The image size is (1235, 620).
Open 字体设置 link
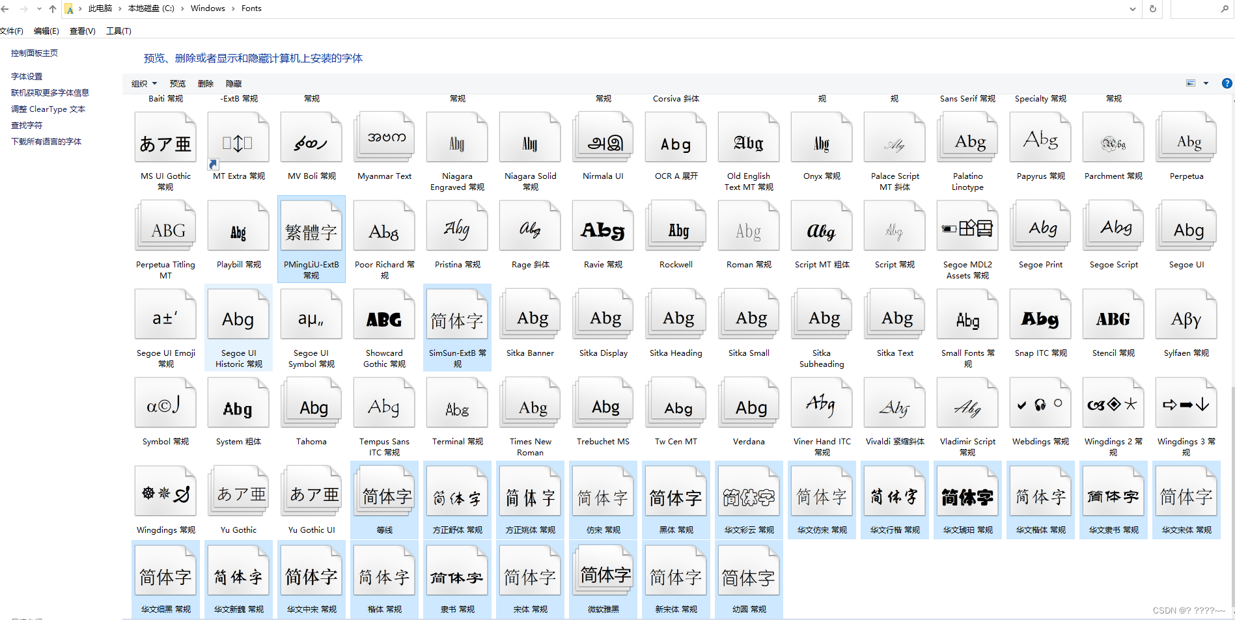pos(27,76)
